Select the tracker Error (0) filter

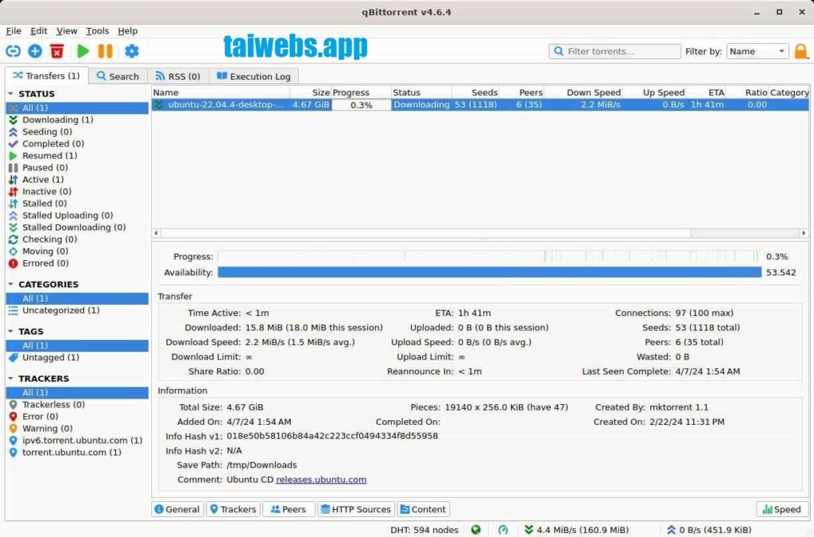pyautogui.click(x=77, y=416)
